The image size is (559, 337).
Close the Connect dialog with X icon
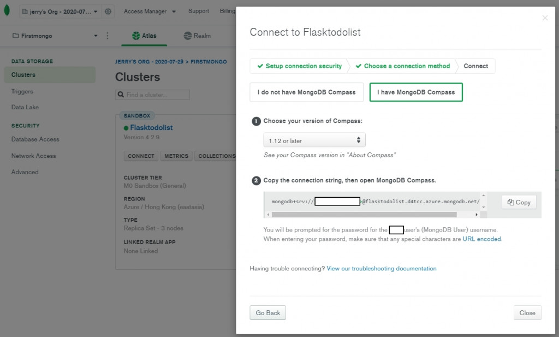[544, 18]
